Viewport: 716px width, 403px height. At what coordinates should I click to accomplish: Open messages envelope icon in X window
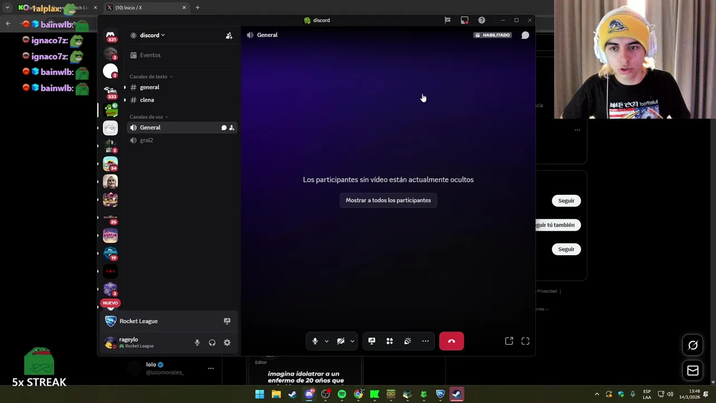(x=693, y=371)
